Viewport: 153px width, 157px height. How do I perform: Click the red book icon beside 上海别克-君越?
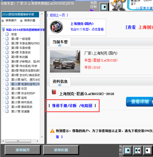point(54,92)
